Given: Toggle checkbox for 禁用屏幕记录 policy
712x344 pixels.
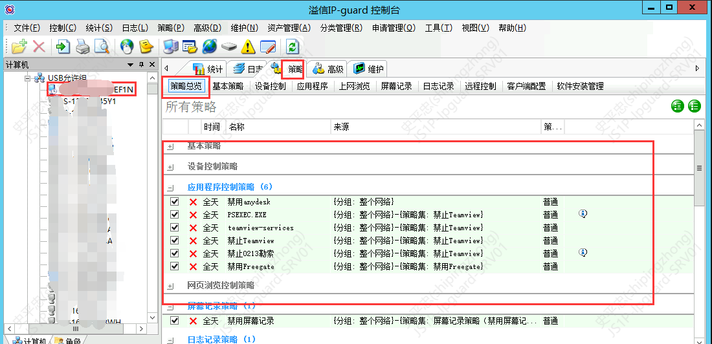Looking at the screenshot, I should point(174,321).
